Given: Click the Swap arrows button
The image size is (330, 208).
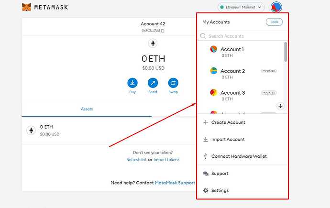Looking at the screenshot, I should point(173,83).
